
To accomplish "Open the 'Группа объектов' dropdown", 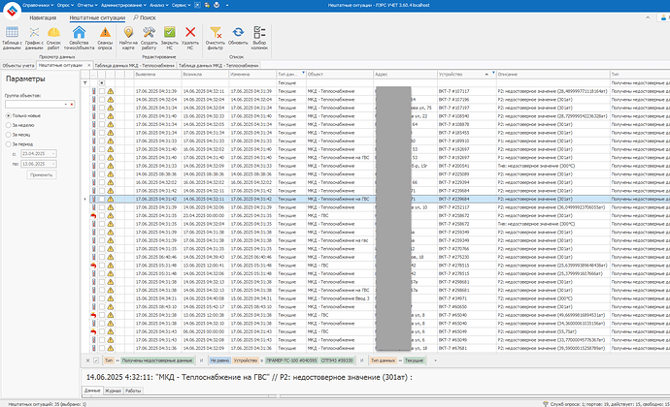I will pyautogui.click(x=66, y=104).
